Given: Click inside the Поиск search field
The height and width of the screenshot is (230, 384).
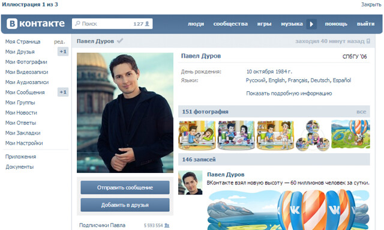Looking at the screenshot, I should tap(112, 24).
